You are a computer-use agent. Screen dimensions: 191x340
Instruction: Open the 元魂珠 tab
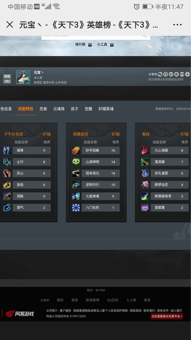59,109
